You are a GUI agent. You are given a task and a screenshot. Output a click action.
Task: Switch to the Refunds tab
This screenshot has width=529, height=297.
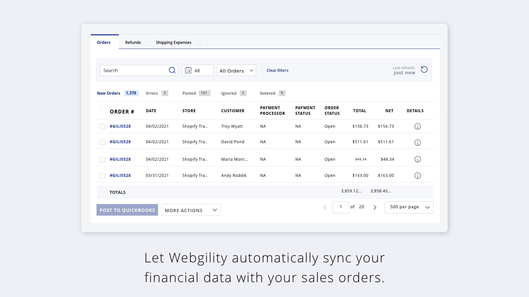(133, 43)
